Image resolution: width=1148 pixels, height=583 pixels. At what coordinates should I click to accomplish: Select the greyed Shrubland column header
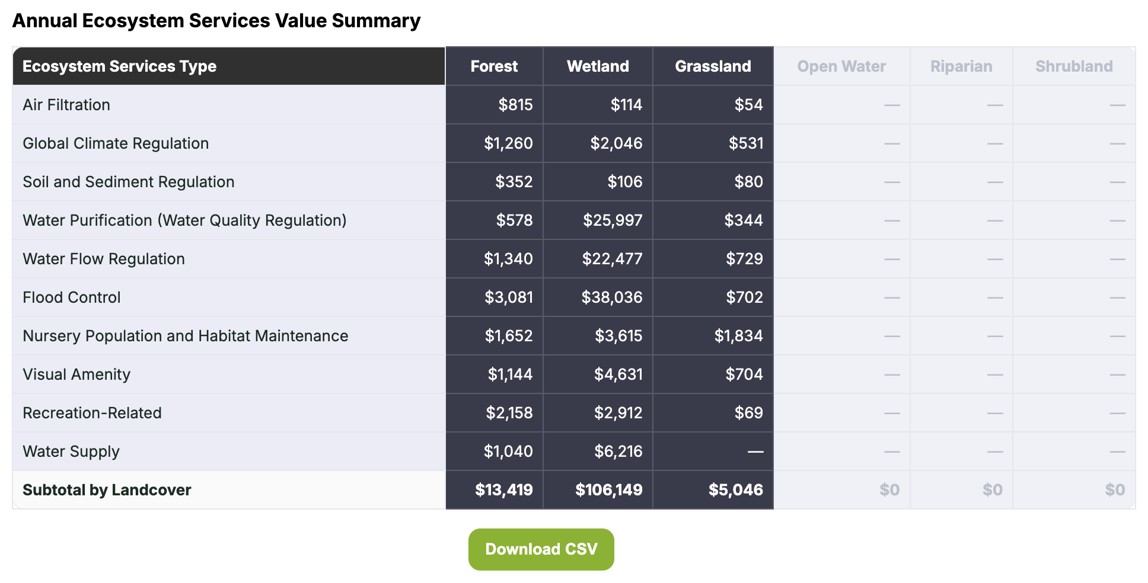click(1074, 66)
